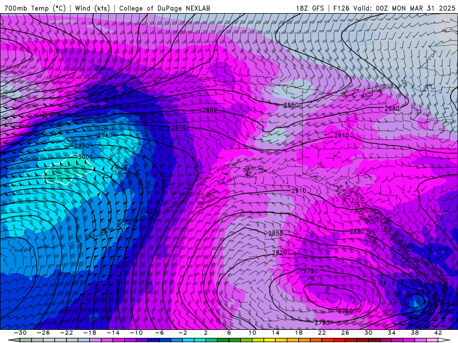Click the positive 26 colorbar label
Screen dimensions: 458x343
click(345, 333)
